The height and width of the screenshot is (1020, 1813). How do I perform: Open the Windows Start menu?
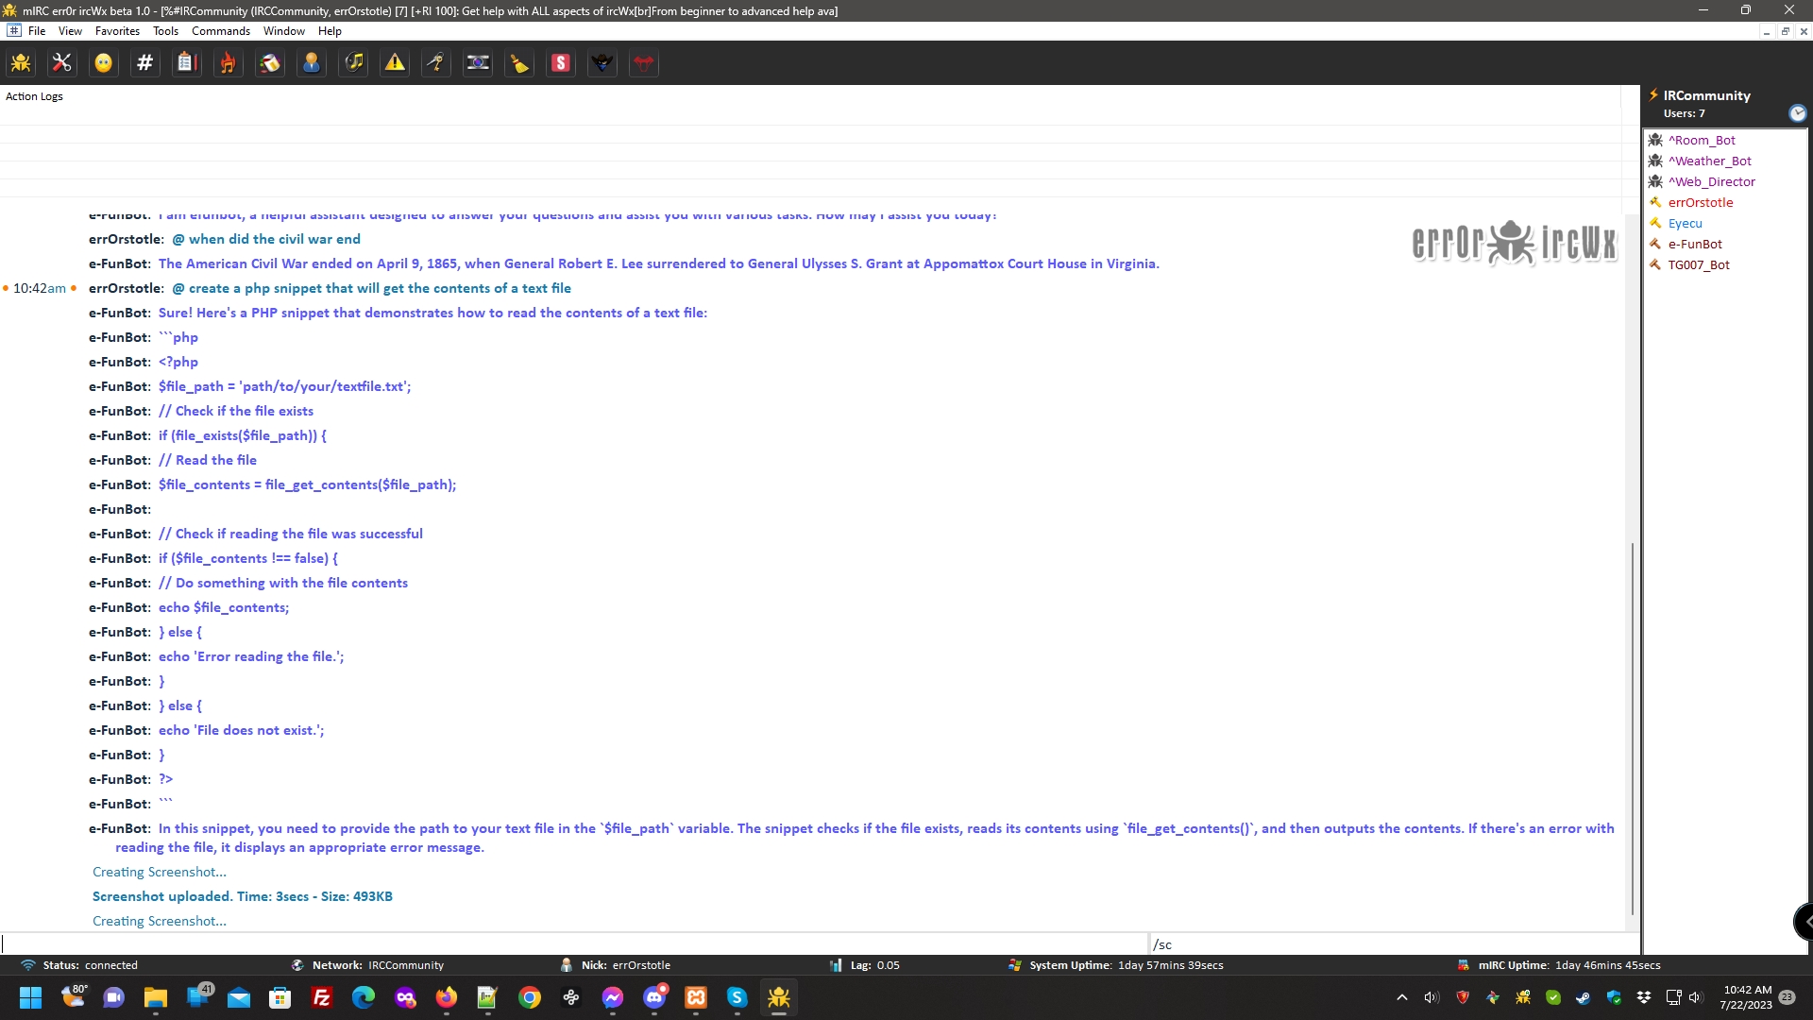[30, 997]
